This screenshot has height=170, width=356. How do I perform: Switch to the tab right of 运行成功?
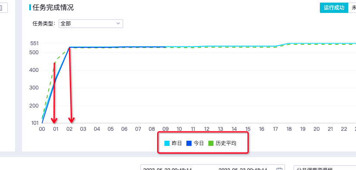[x=353, y=8]
